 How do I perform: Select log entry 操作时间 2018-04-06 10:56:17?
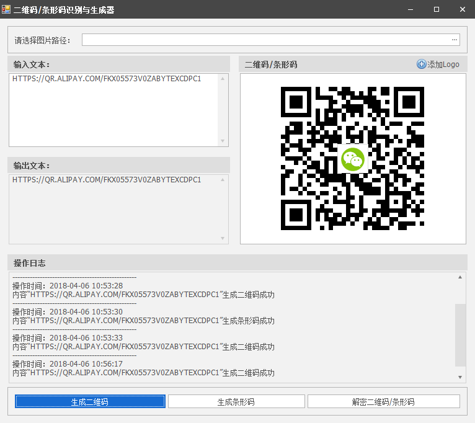[68, 364]
